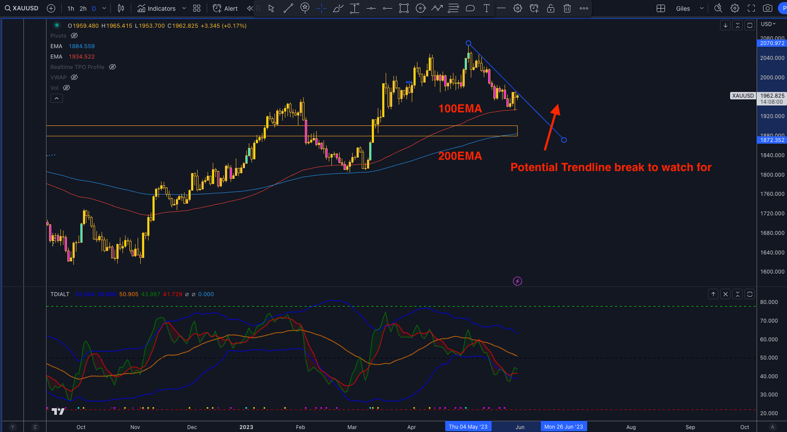This screenshot has width=787, height=432.
Task: Click the green market status dot
Action: (x=57, y=25)
